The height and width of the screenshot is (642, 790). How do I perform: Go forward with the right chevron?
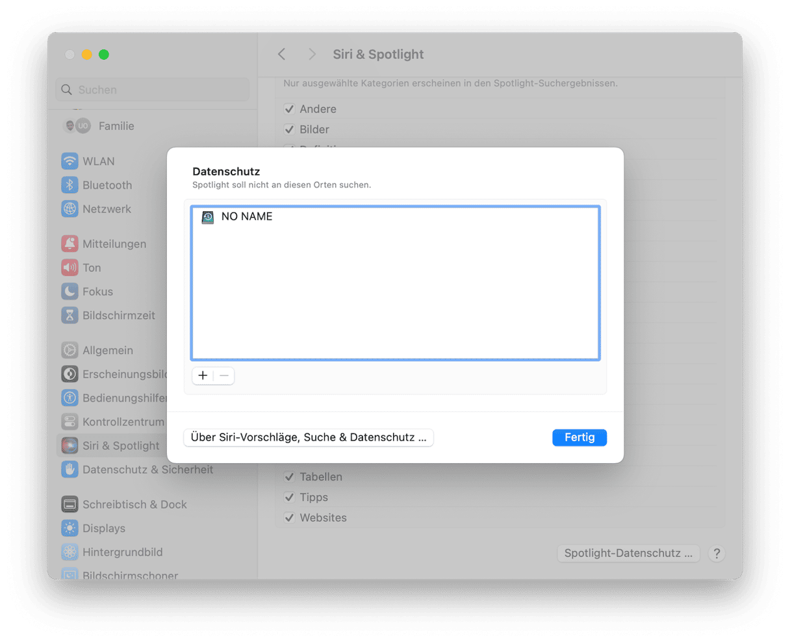312,55
